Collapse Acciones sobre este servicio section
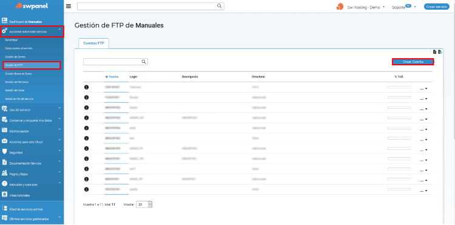Screen dimensions: 455x225 coord(59,29)
